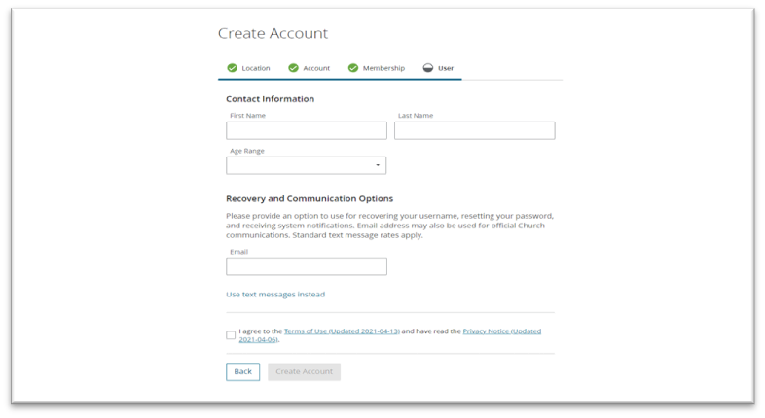Focus the First Name input field
Viewport: 765px width, 418px height.
307,130
